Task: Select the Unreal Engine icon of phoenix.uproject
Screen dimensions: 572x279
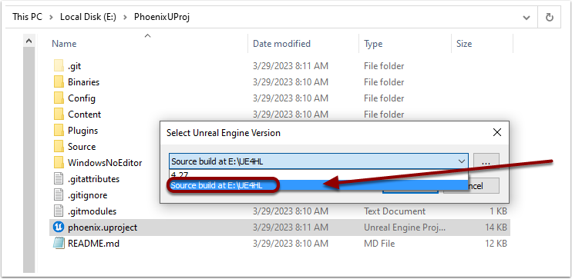Action: [59, 228]
